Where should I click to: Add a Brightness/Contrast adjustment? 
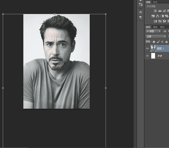[155, 11]
